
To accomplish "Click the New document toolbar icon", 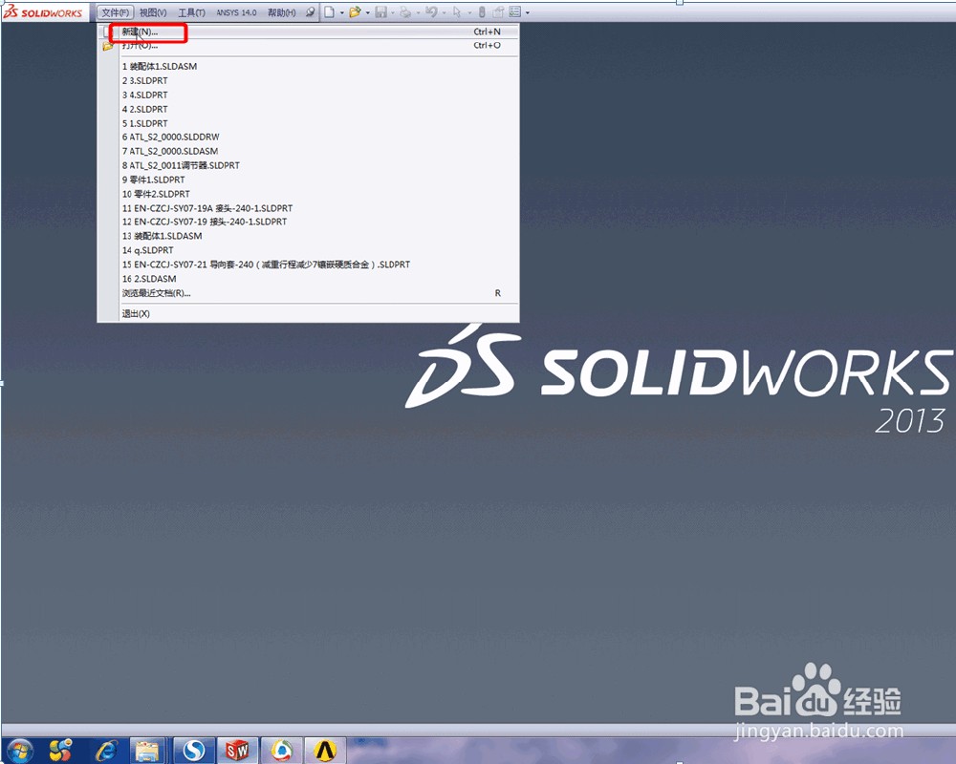I will (329, 12).
